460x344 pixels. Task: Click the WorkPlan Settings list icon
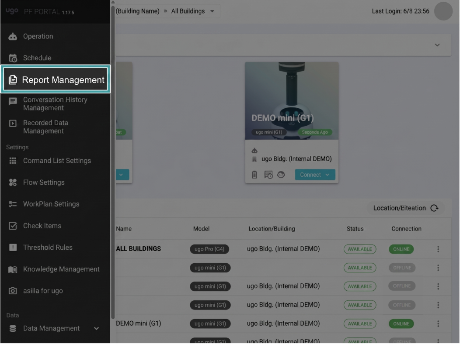coord(13,204)
